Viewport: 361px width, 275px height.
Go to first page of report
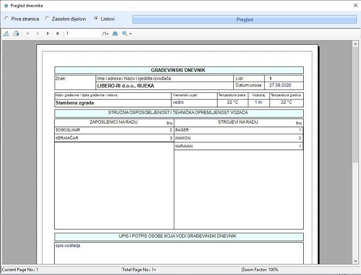28,33
